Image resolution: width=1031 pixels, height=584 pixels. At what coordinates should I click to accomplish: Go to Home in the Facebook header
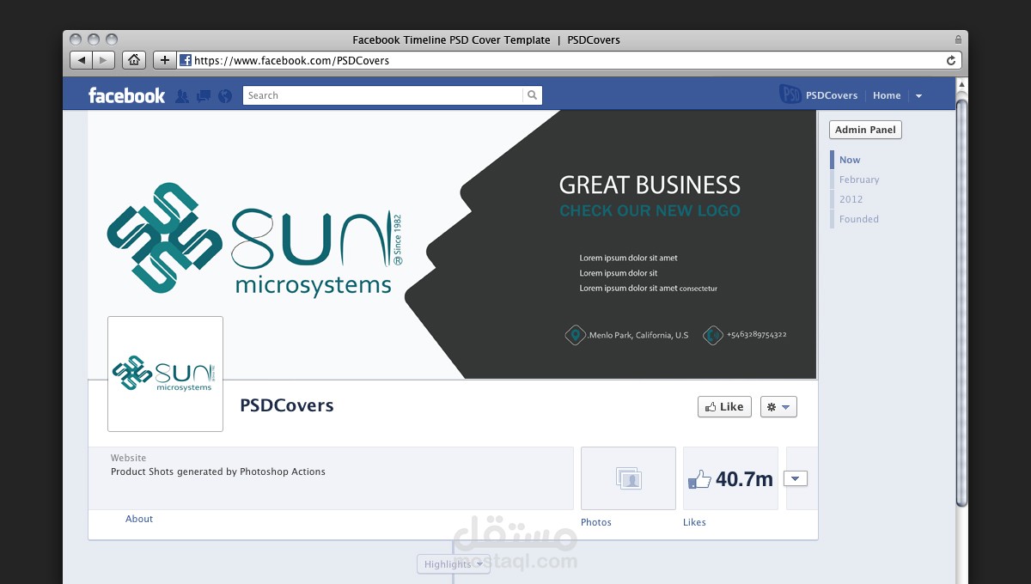(x=887, y=95)
